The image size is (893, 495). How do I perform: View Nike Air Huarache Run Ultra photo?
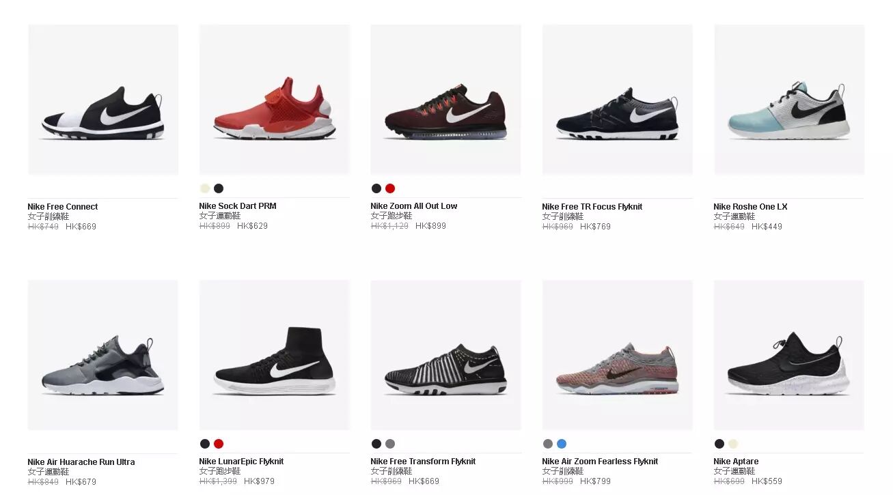pos(103,355)
